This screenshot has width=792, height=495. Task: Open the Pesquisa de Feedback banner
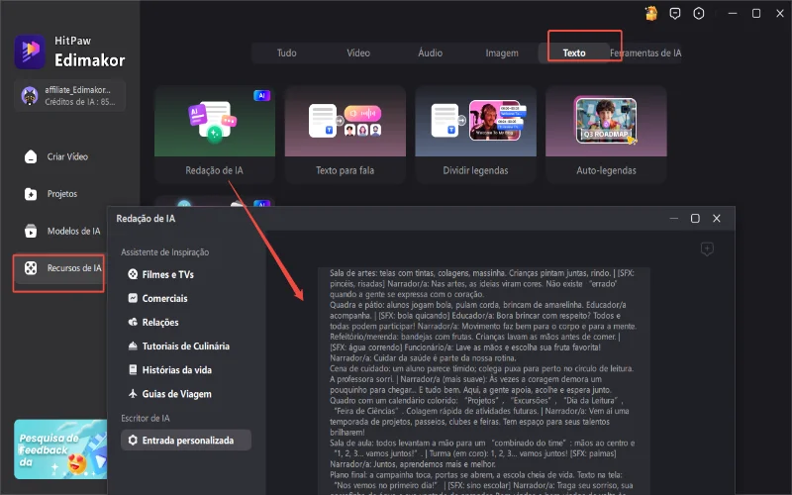coord(60,449)
